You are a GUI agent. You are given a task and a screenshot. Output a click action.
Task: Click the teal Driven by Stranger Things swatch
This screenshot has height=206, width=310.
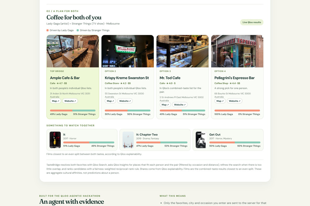coord(78,30)
